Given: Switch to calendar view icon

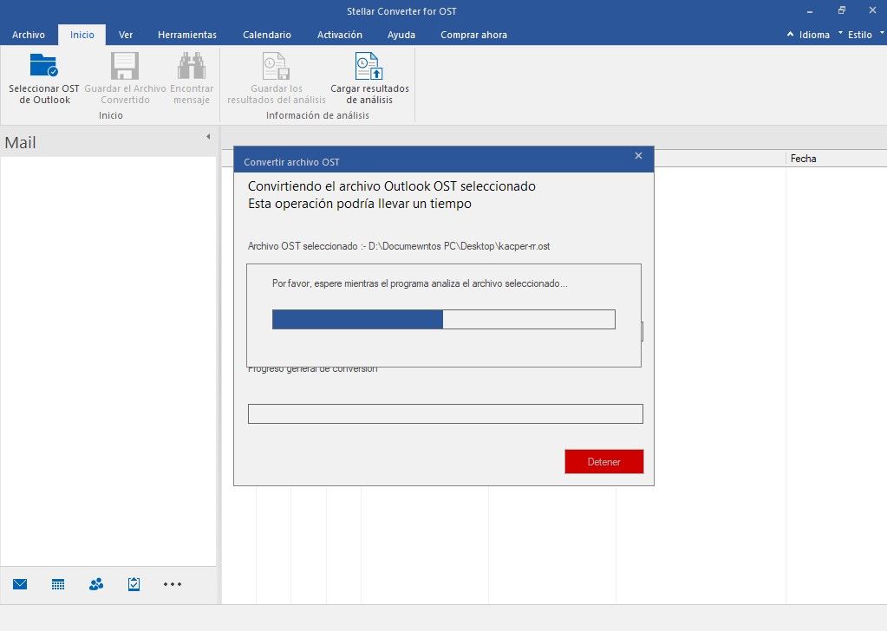Looking at the screenshot, I should coord(58,584).
